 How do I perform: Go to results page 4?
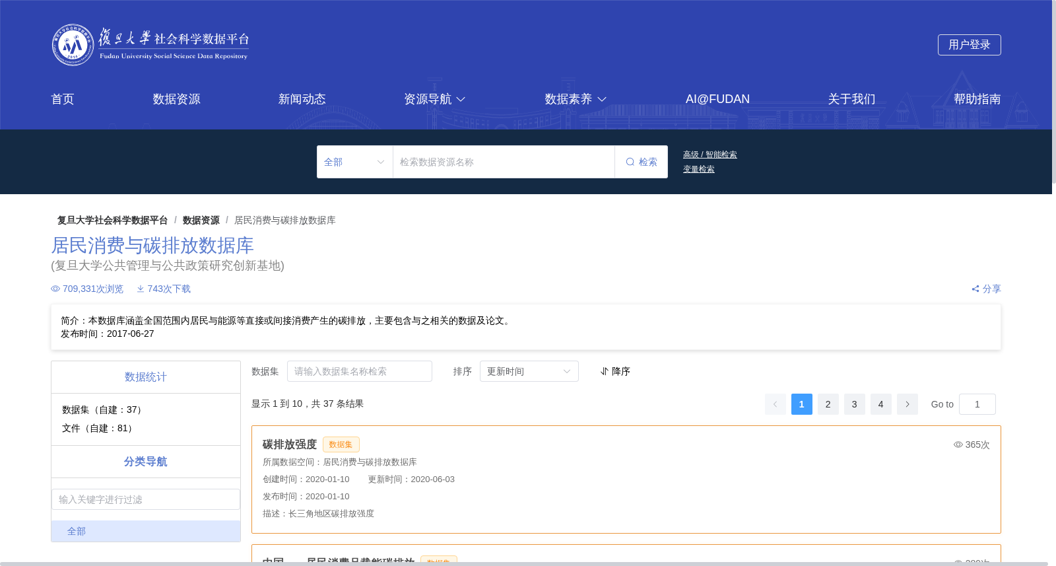[x=881, y=404]
